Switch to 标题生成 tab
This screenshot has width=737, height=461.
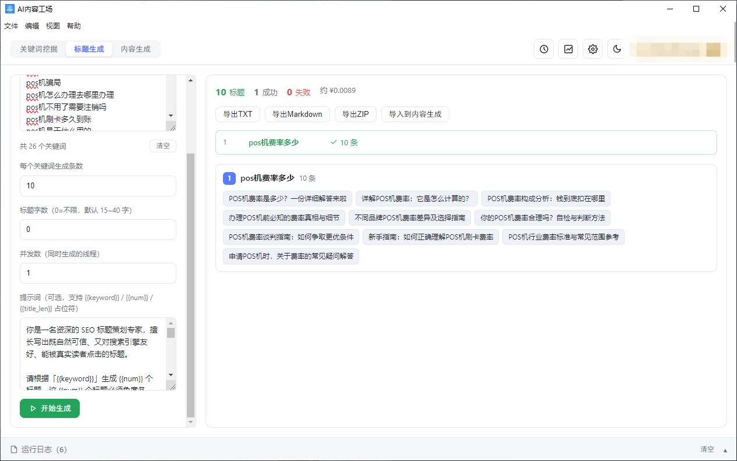click(x=89, y=49)
